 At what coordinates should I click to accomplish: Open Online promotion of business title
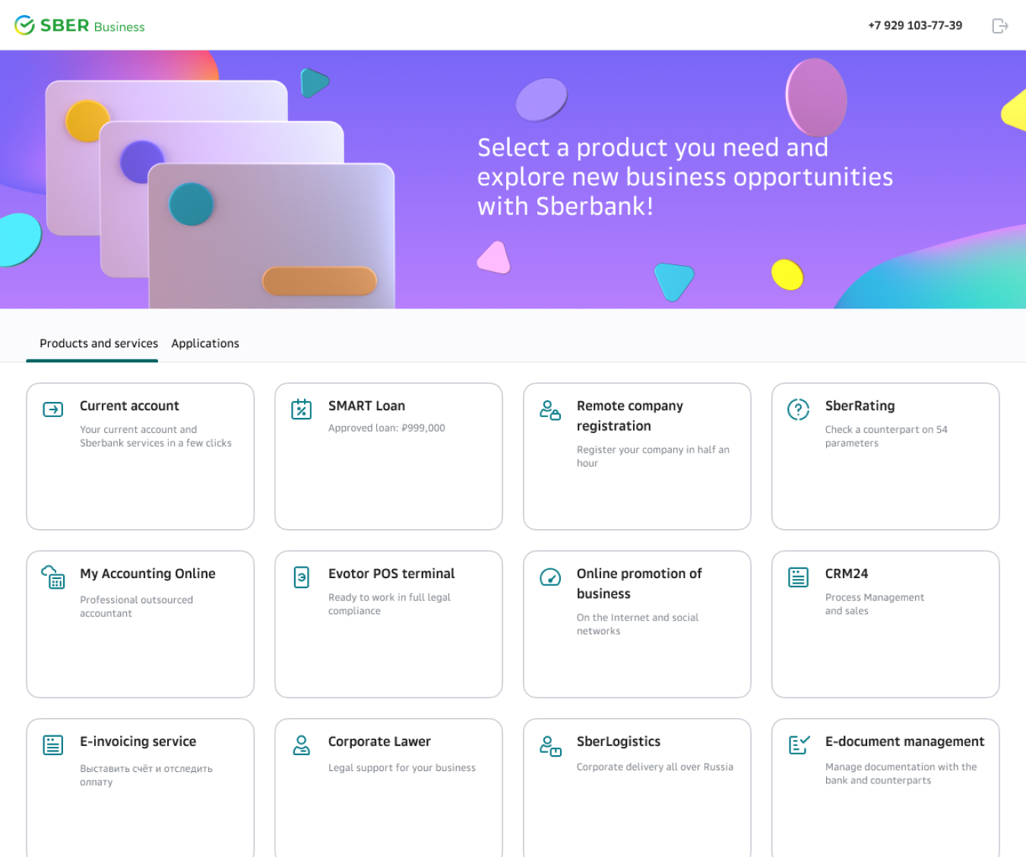pyautogui.click(x=639, y=583)
